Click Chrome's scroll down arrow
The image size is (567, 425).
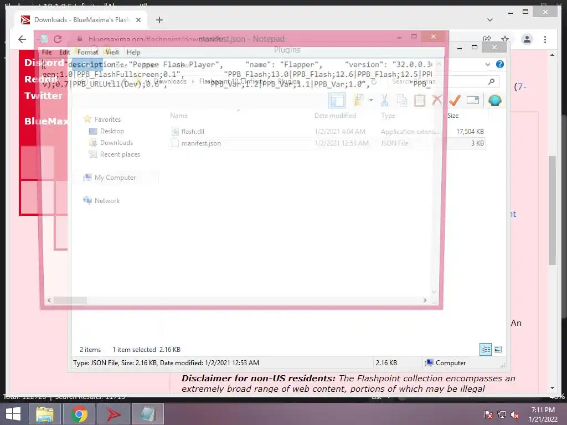click(552, 388)
